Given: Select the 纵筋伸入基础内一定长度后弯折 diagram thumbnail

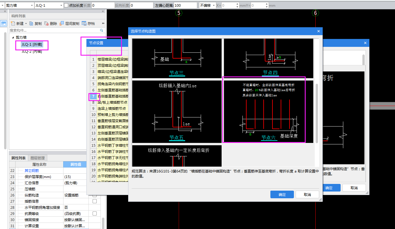Looking at the screenshot, I should pyautogui.click(x=177, y=156).
